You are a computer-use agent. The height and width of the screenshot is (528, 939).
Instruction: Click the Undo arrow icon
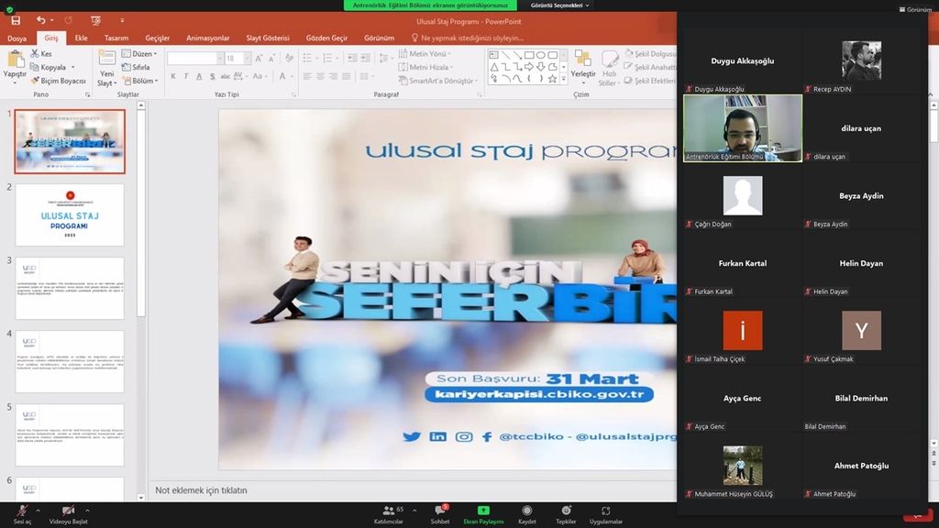[x=40, y=20]
